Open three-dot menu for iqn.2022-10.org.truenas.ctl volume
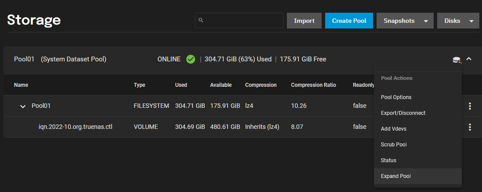 tap(470, 127)
